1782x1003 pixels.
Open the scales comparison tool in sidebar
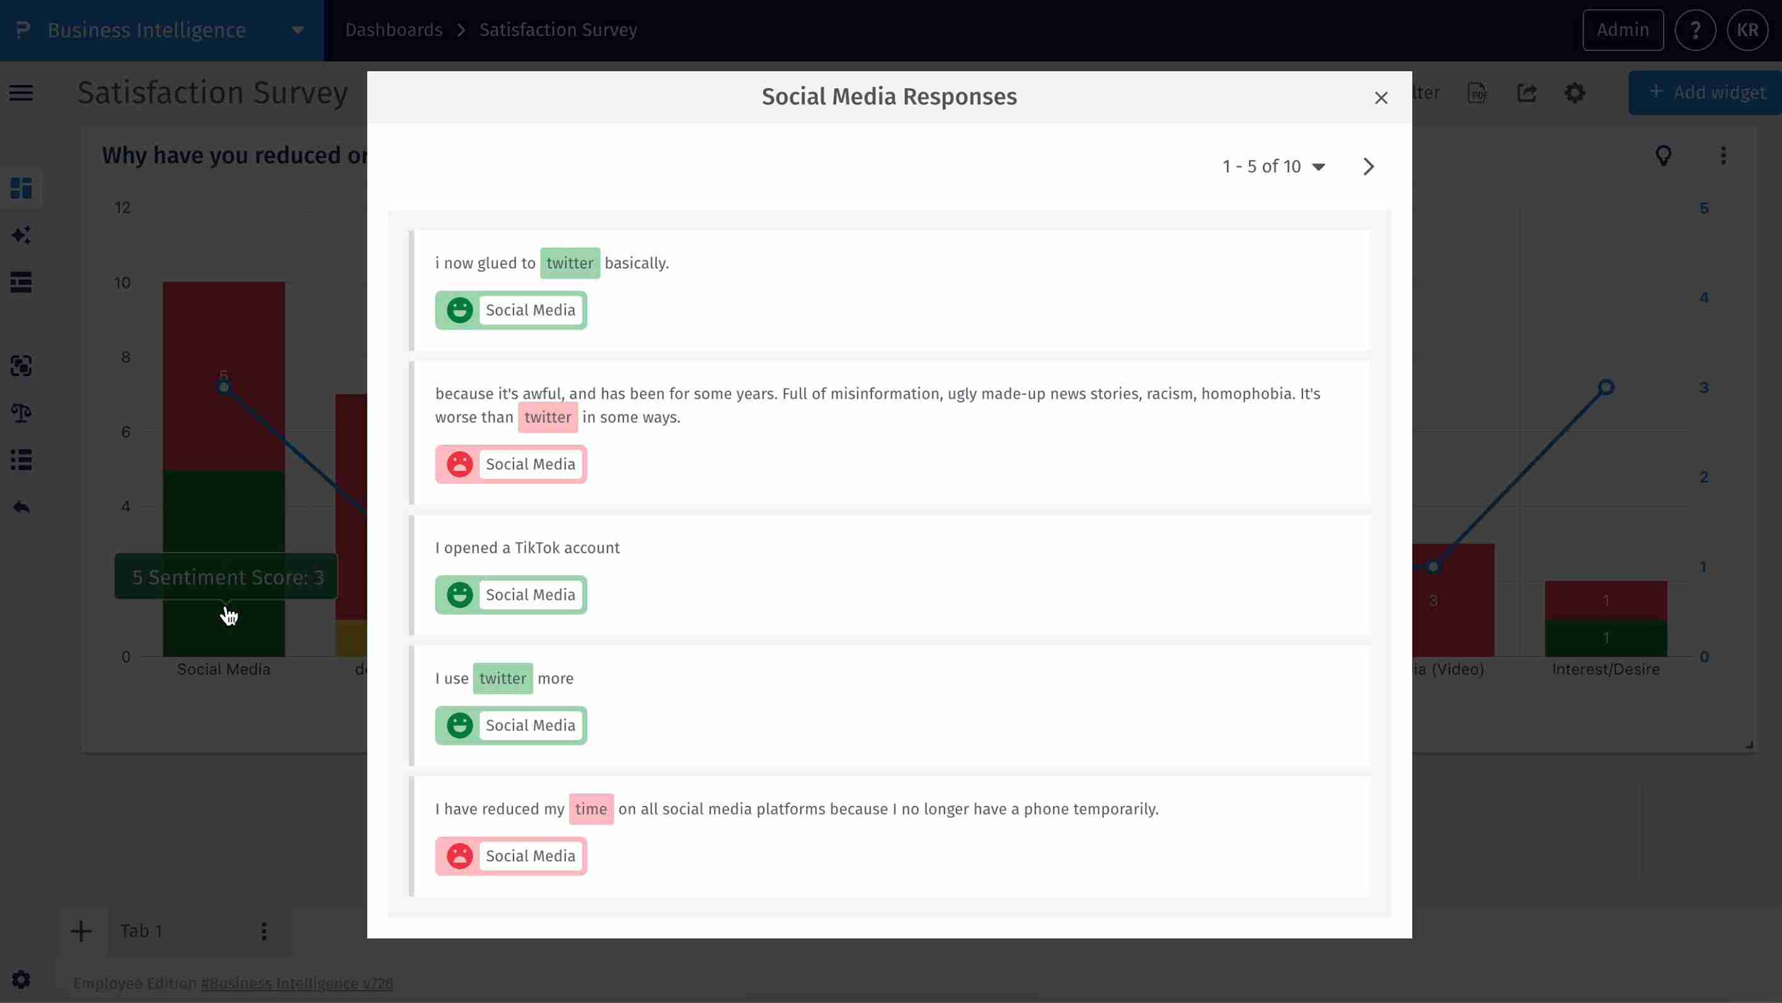coord(21,413)
